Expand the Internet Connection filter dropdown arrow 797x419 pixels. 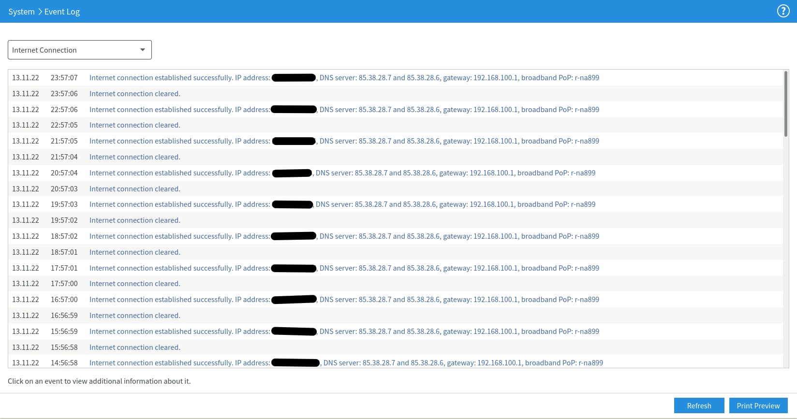(x=143, y=50)
